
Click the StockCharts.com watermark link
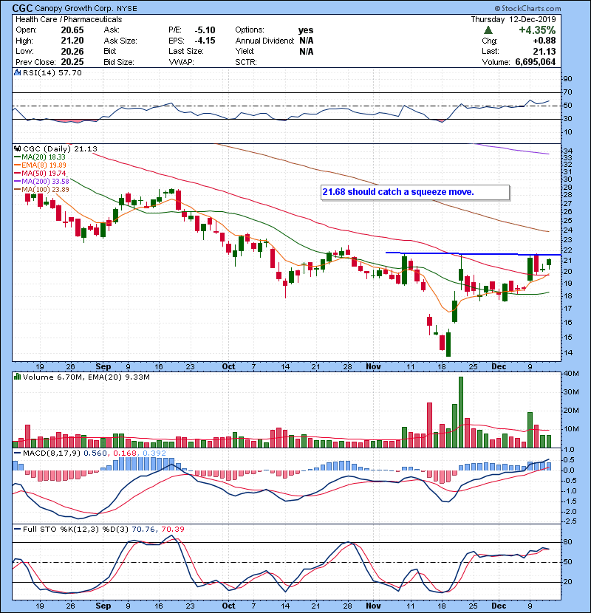coord(527,8)
